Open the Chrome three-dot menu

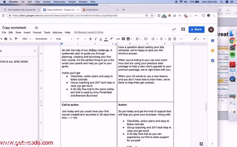pos(214,15)
